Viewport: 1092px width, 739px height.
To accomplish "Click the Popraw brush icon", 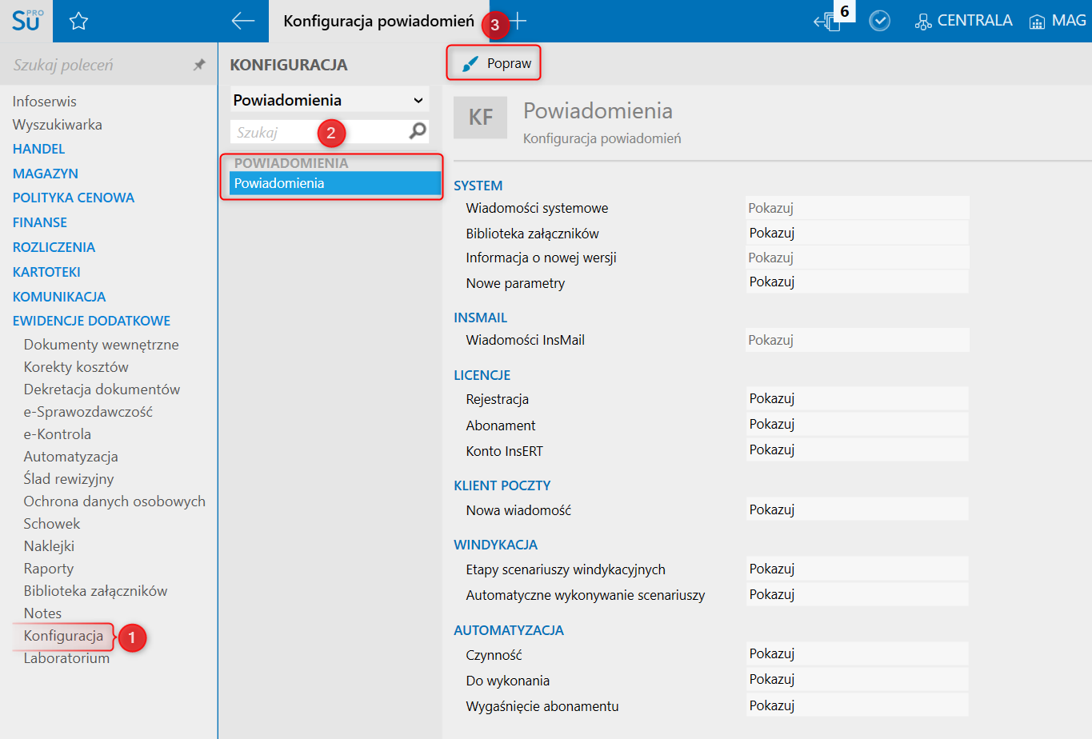I will click(x=470, y=64).
